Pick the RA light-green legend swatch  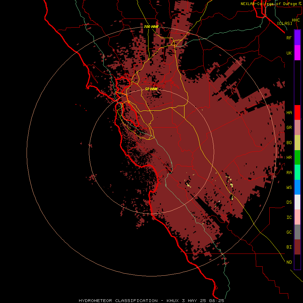297,172
